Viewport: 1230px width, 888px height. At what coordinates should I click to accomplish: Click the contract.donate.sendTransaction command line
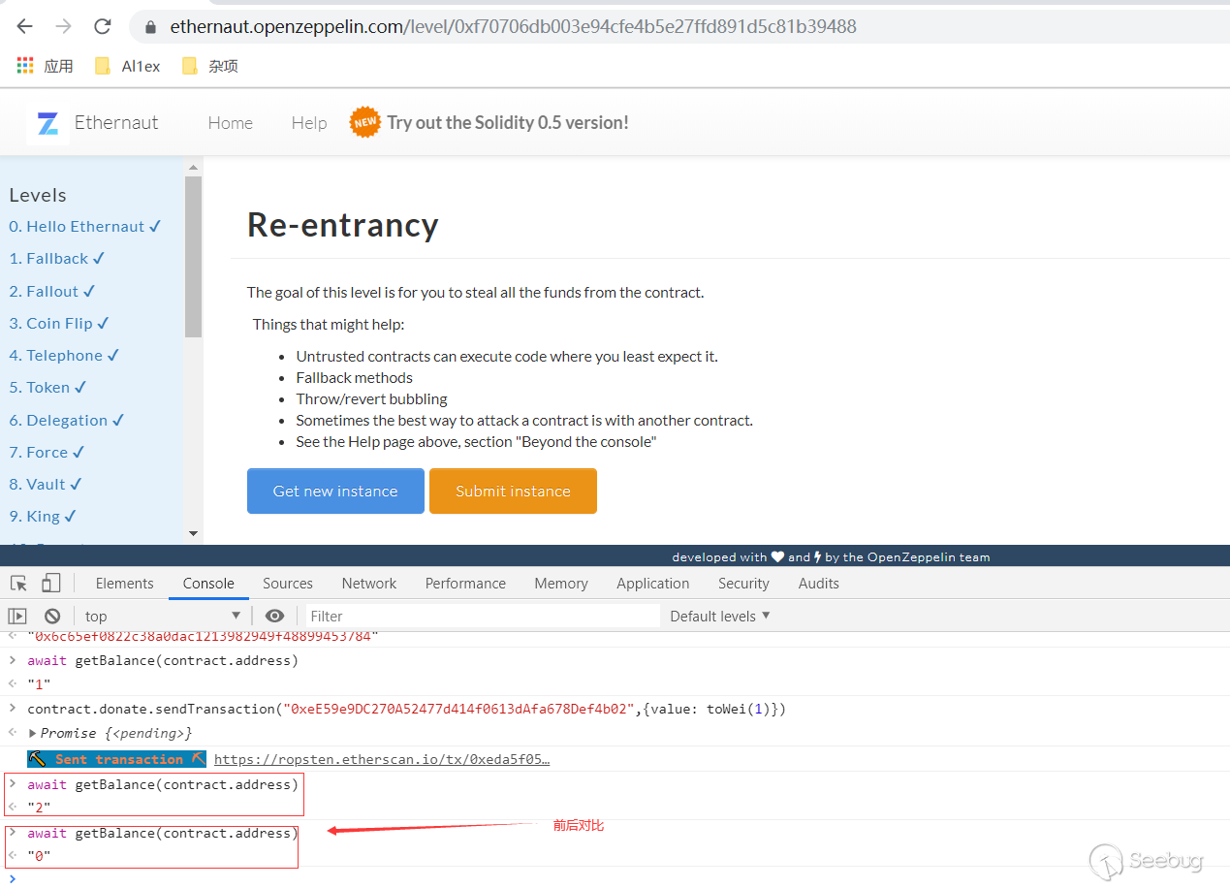(407, 709)
